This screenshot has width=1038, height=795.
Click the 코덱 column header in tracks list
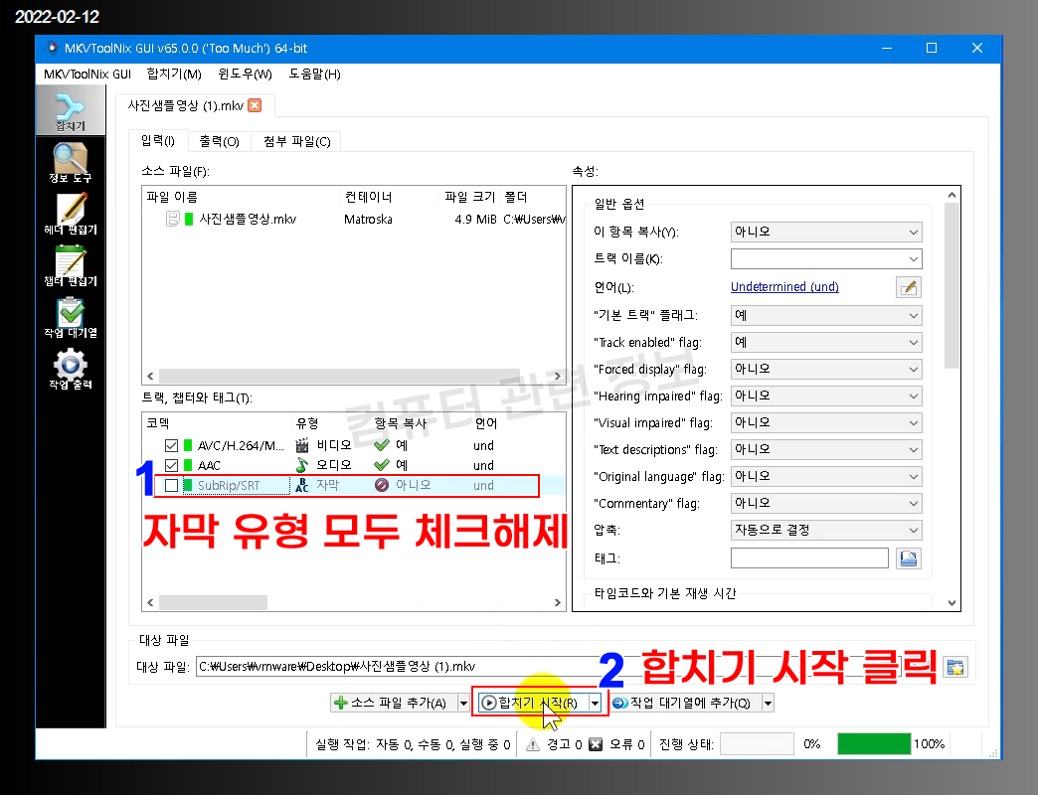point(217,423)
